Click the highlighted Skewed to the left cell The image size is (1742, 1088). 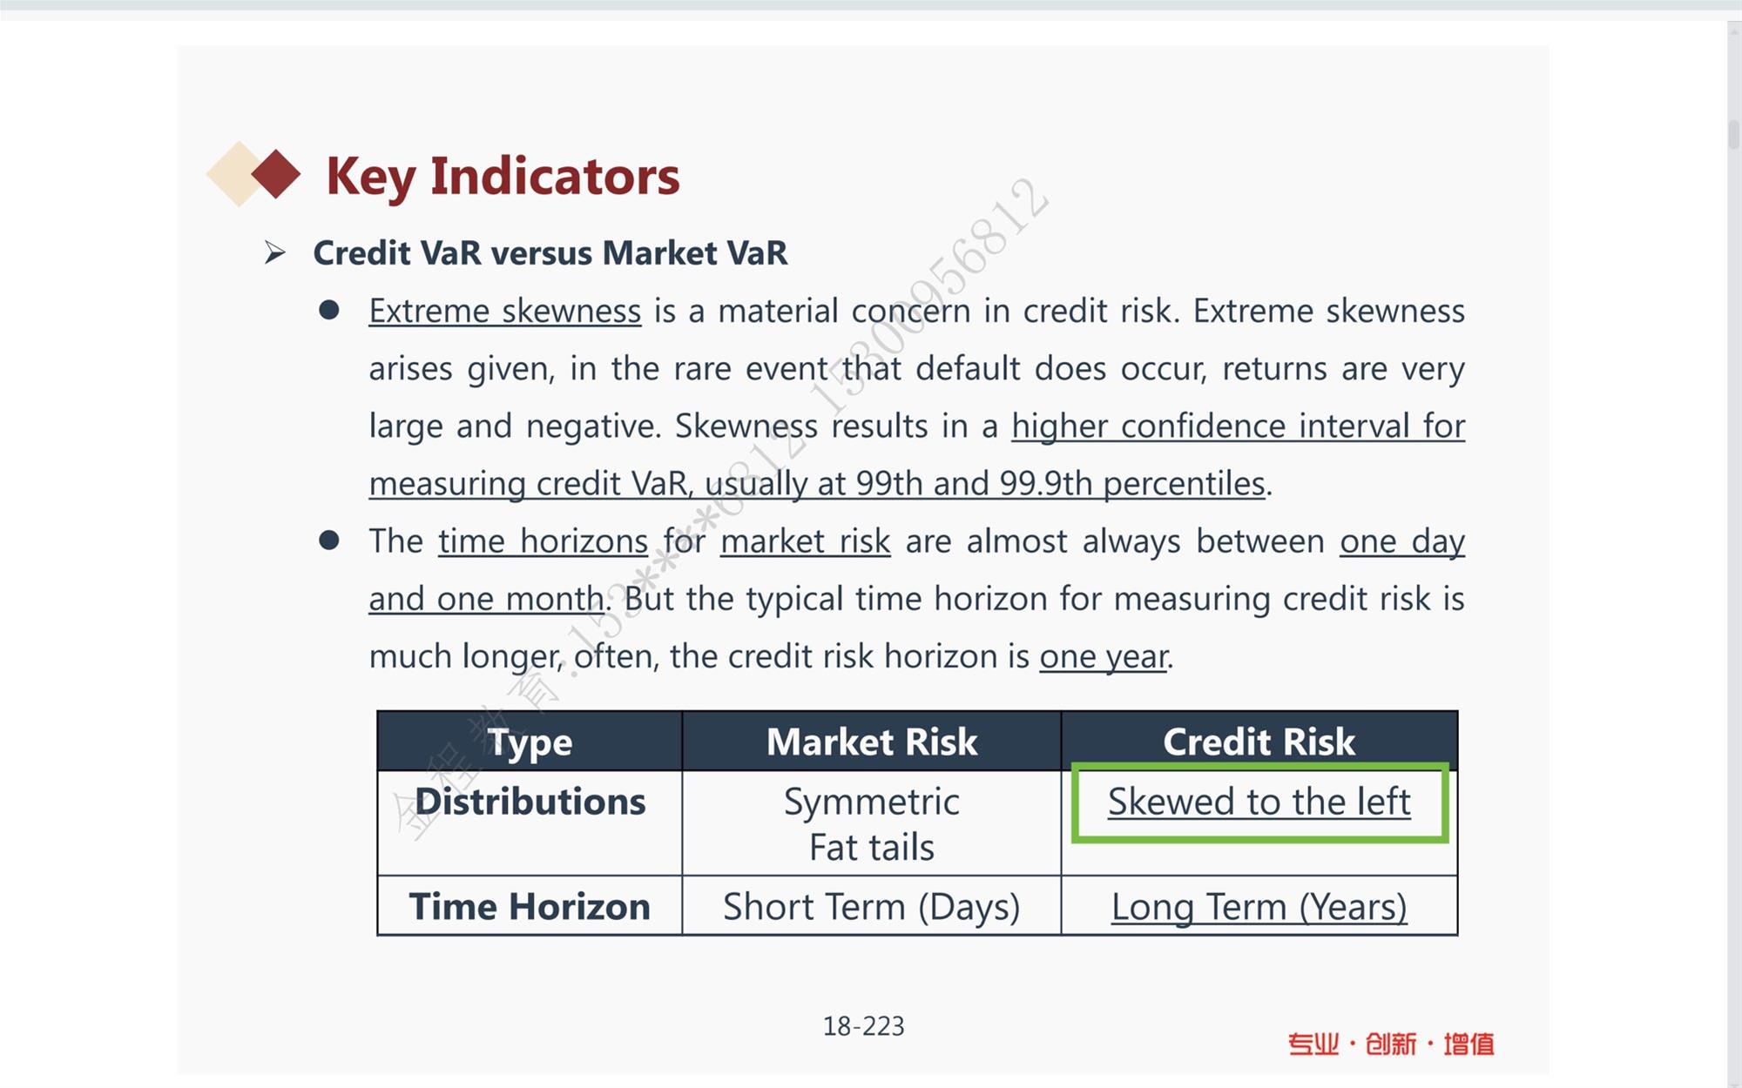coord(1259,802)
